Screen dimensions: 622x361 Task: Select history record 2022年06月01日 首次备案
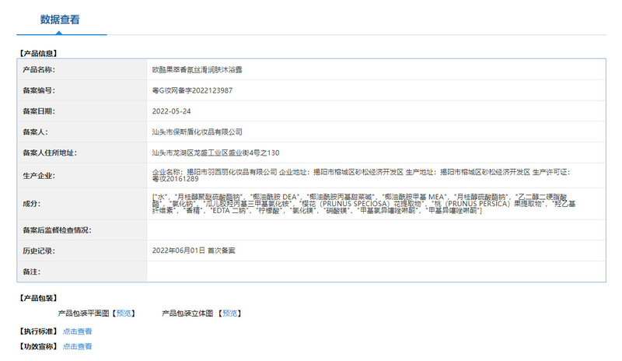[194, 251]
